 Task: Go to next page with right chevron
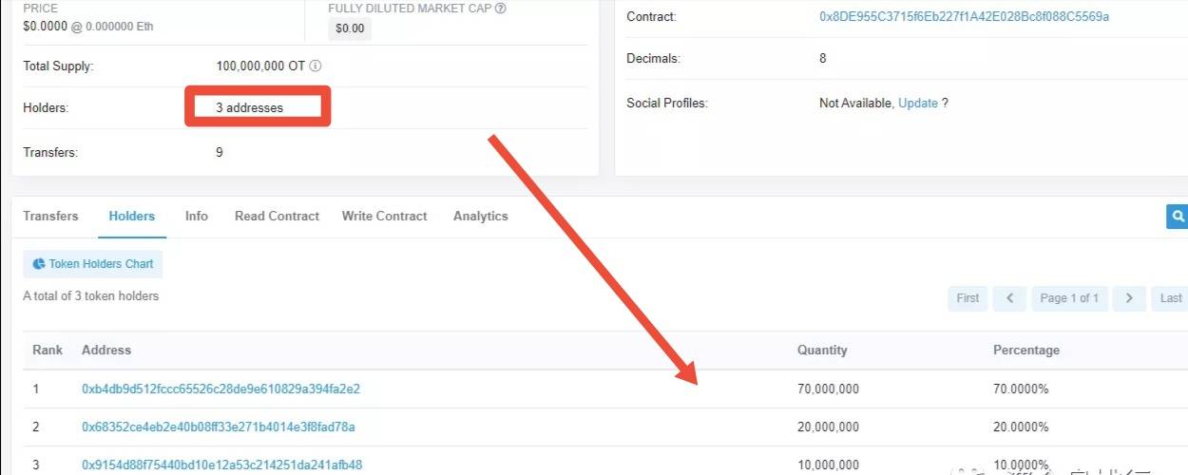tap(1129, 298)
